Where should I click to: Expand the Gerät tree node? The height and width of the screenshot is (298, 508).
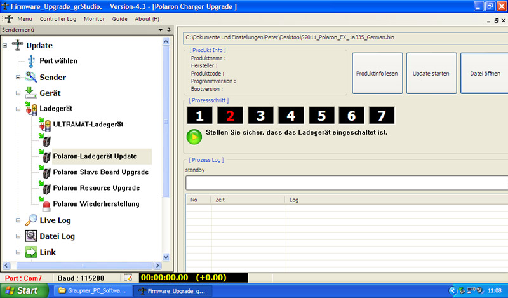tap(18, 93)
